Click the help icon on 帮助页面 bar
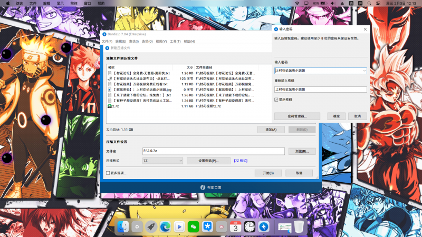The height and width of the screenshot is (237, 422). [202, 188]
